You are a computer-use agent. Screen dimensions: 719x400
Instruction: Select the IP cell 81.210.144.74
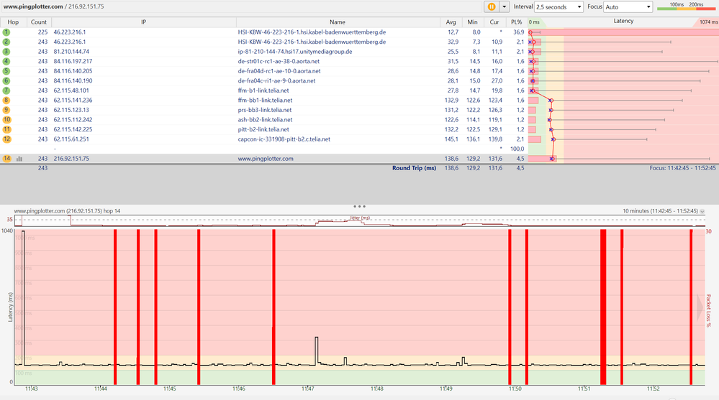pos(71,52)
